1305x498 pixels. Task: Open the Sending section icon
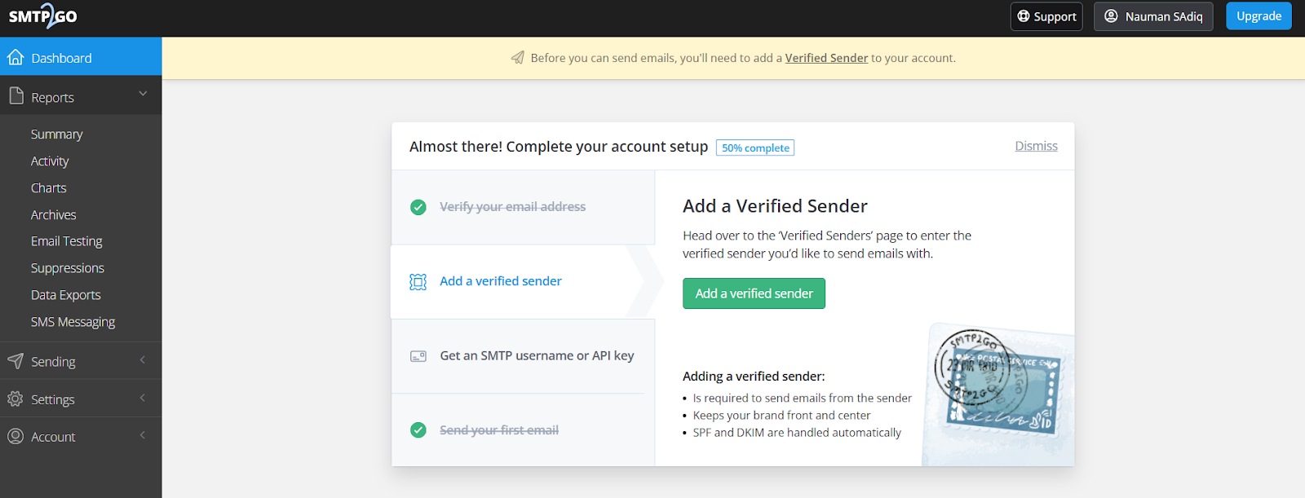click(15, 361)
